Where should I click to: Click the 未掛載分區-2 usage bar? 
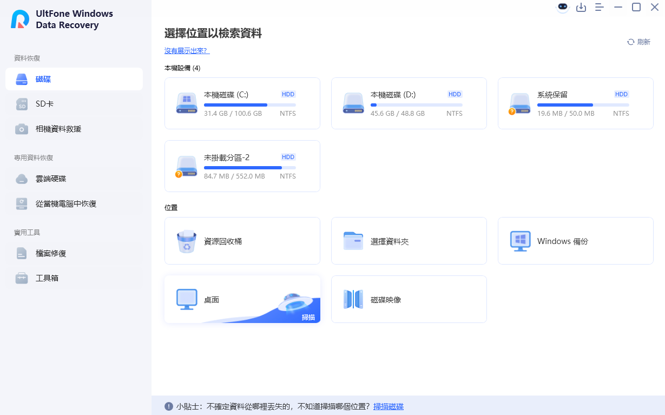click(250, 168)
